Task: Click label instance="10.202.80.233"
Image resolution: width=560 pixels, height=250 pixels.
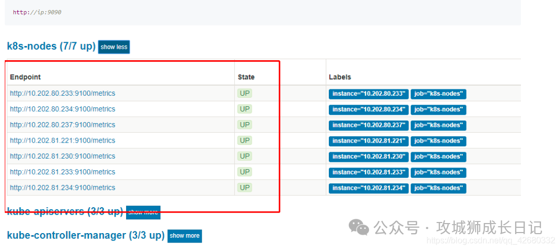Action: tap(368, 94)
